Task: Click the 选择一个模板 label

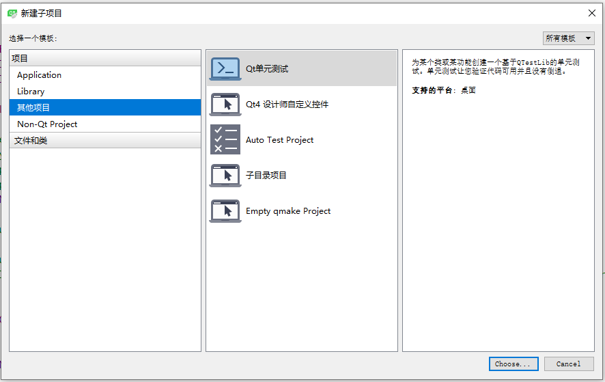Action: pos(33,38)
